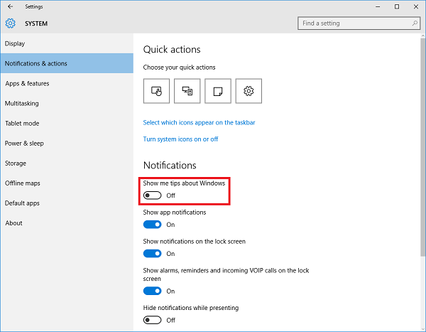This screenshot has width=426, height=332.
Task: Select Offline maps in the sidebar
Action: click(23, 183)
